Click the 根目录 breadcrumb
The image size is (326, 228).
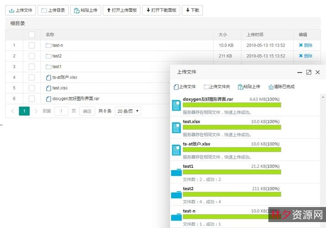(x=17, y=23)
